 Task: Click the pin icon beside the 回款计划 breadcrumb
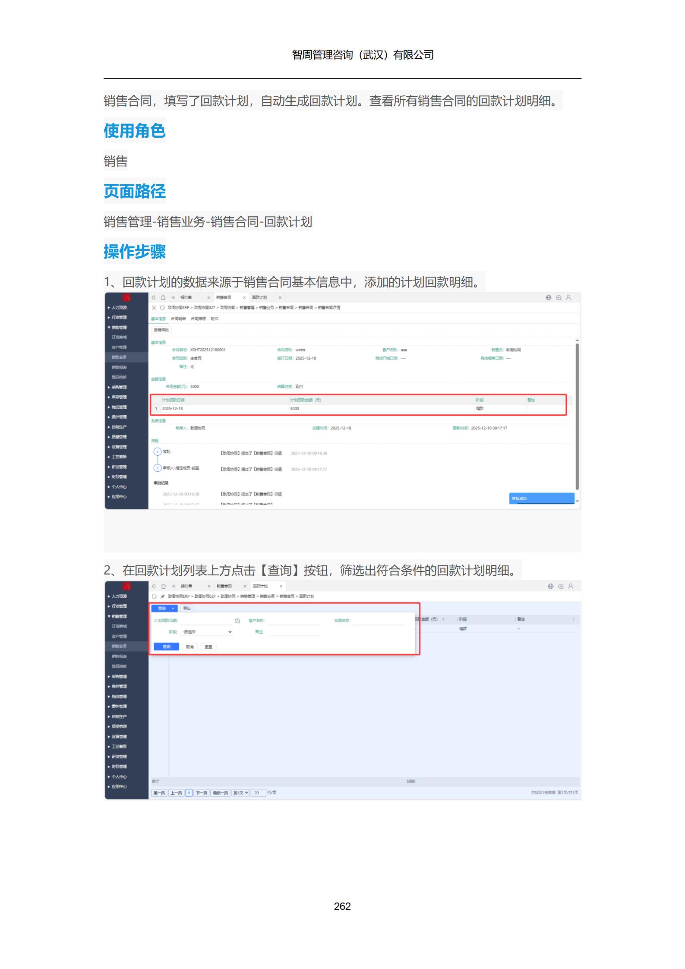click(x=162, y=596)
